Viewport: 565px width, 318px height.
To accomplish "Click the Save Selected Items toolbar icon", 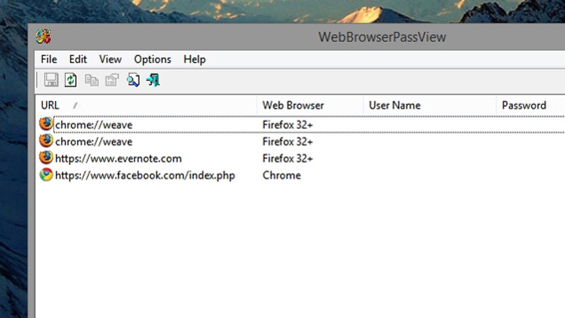I will click(x=51, y=80).
